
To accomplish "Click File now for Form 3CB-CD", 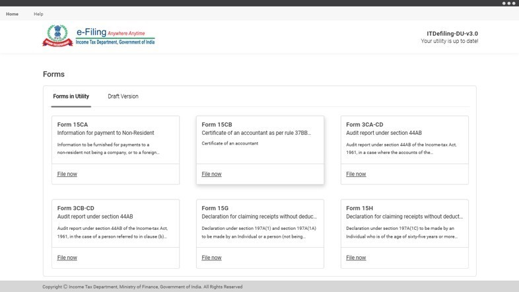I will 67,258.
